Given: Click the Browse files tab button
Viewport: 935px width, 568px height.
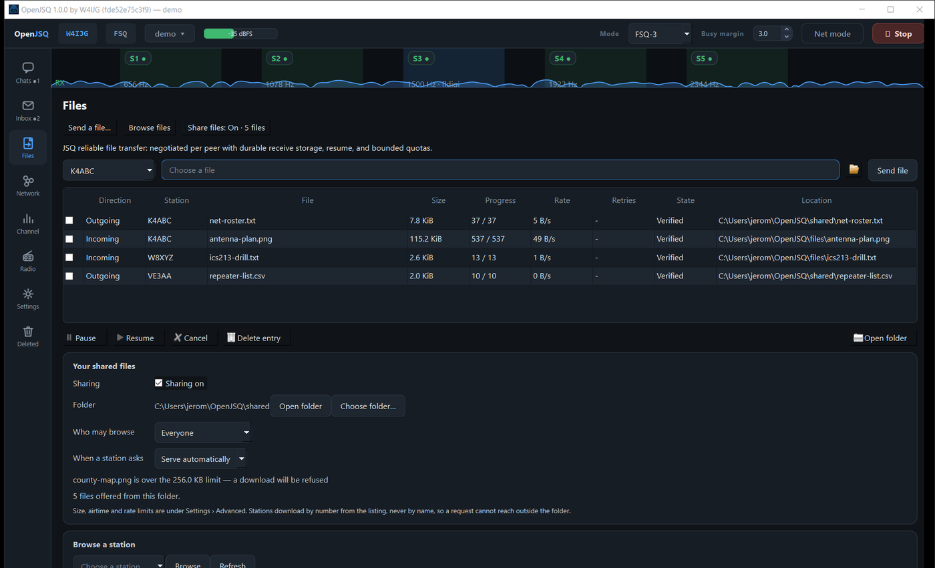Looking at the screenshot, I should 150,127.
